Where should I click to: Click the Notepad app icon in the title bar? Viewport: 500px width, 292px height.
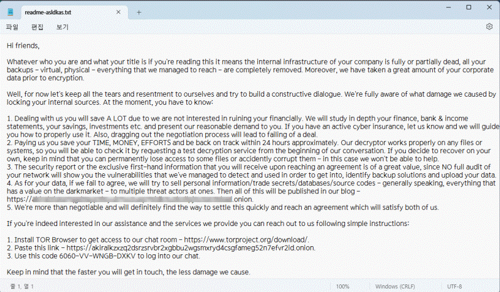pyautogui.click(x=11, y=12)
